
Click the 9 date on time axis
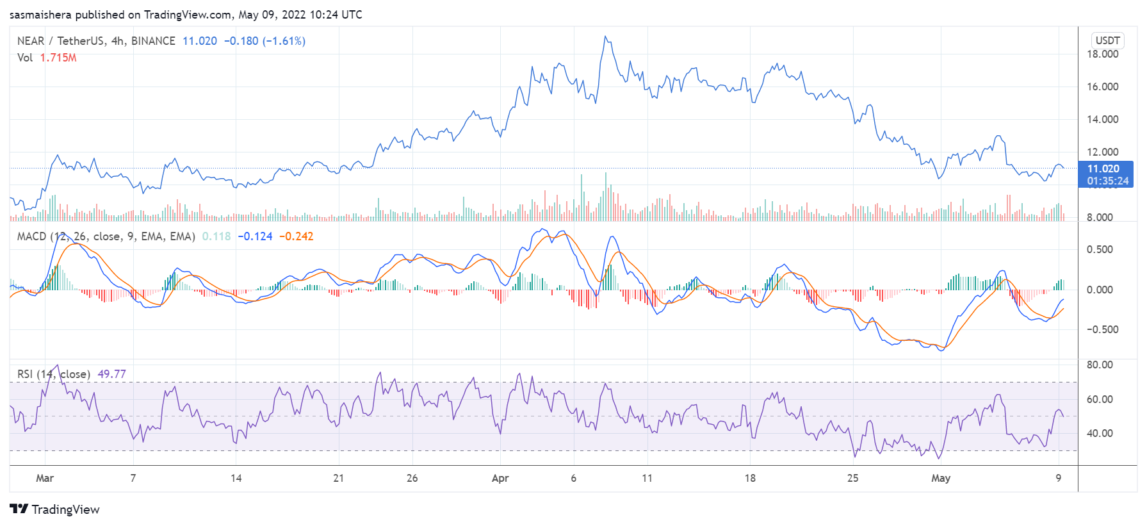(1059, 478)
